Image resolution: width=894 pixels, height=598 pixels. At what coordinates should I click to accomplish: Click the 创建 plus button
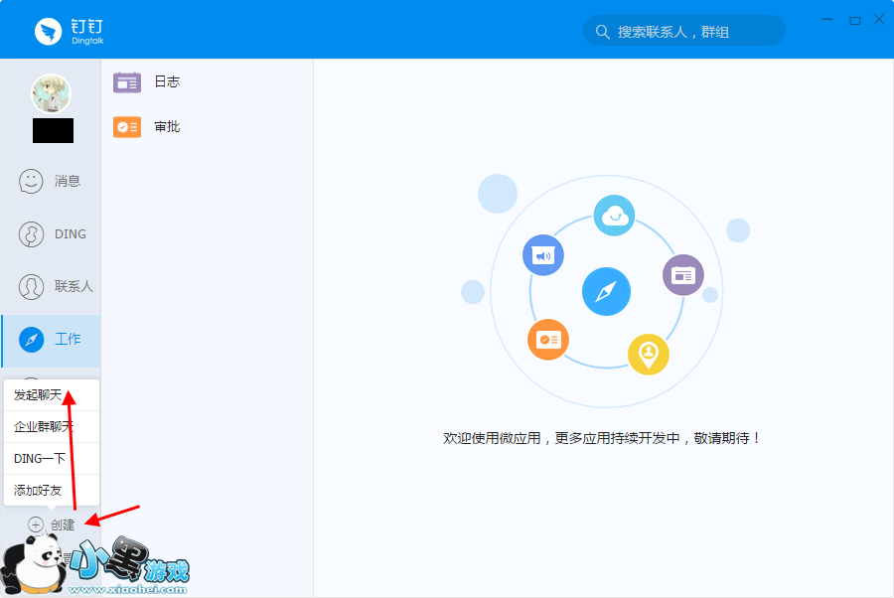click(37, 524)
